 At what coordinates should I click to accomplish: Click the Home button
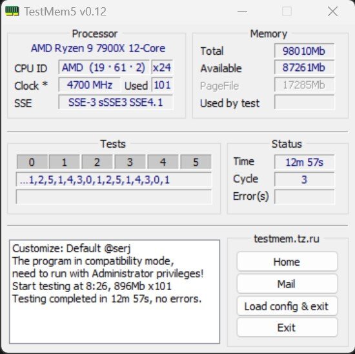click(287, 262)
